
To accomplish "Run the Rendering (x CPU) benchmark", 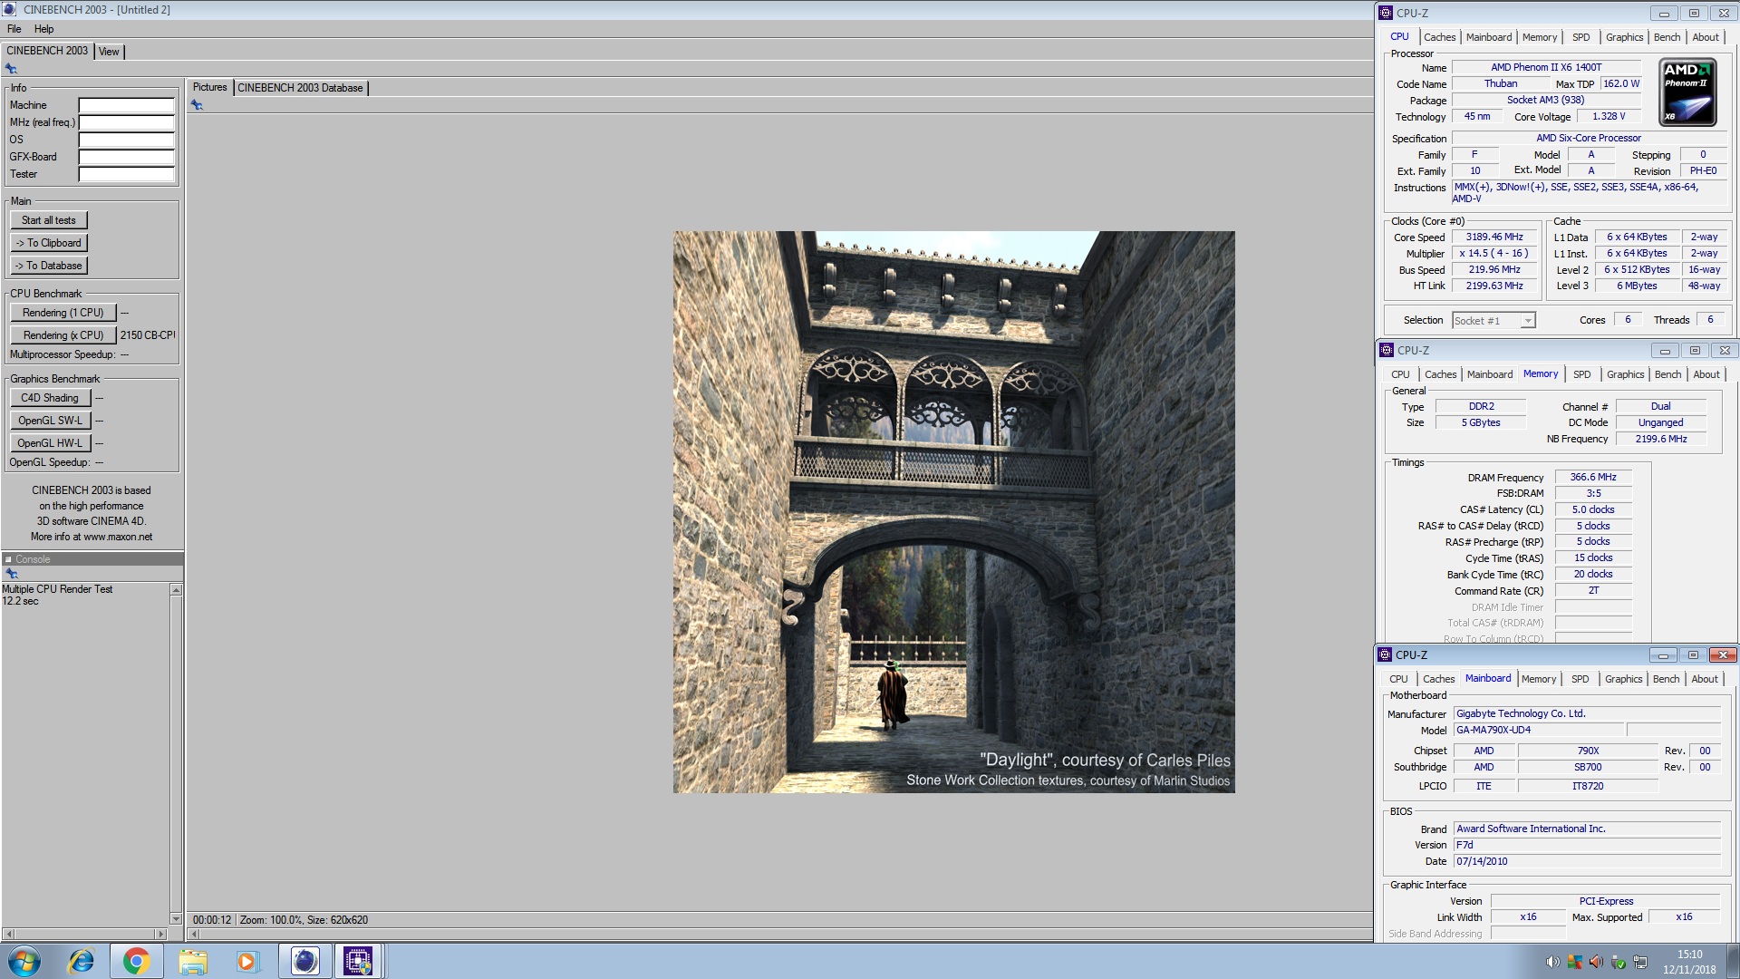I will click(63, 335).
